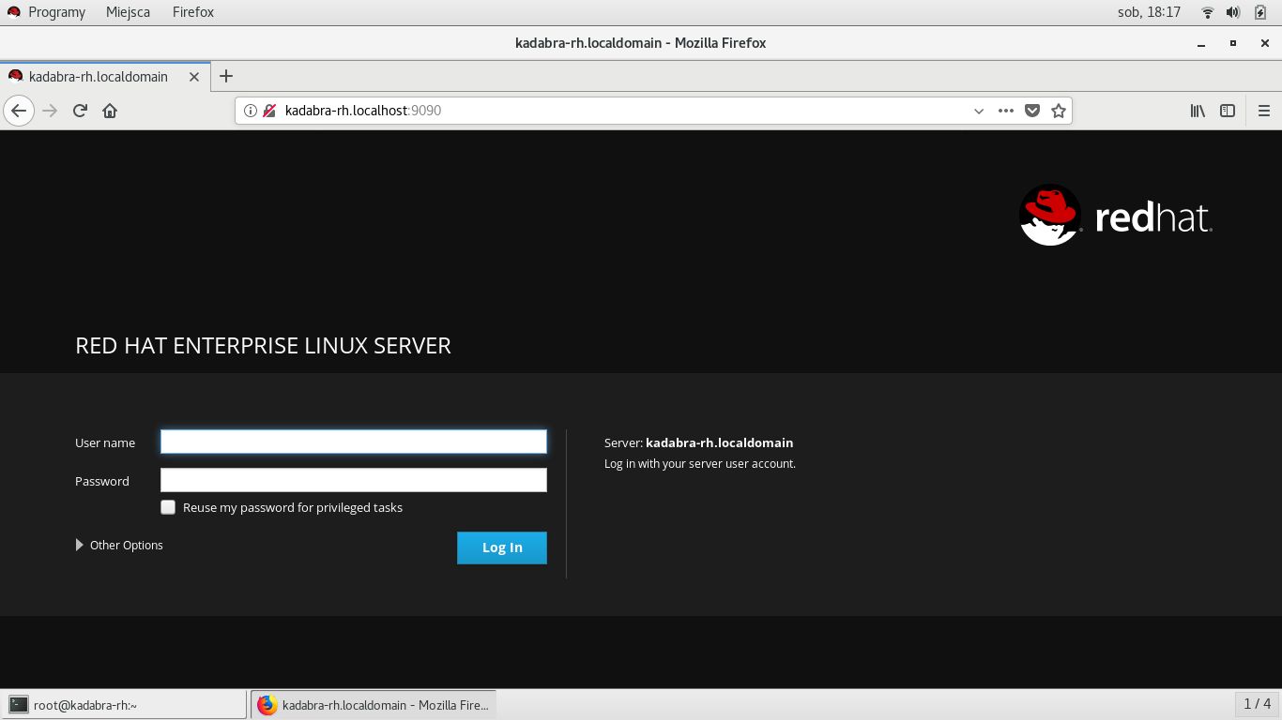
Task: Open the Firefox hamburger menu
Action: pos(1263,111)
